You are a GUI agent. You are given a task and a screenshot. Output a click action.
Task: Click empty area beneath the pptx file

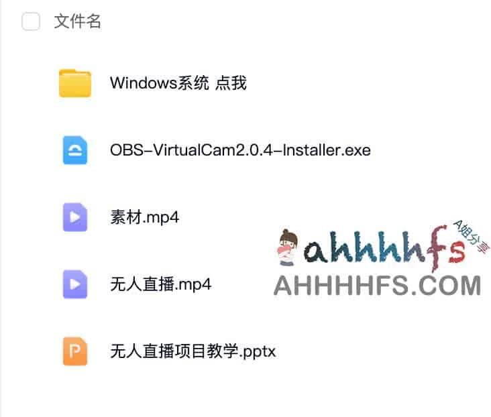tap(245, 394)
